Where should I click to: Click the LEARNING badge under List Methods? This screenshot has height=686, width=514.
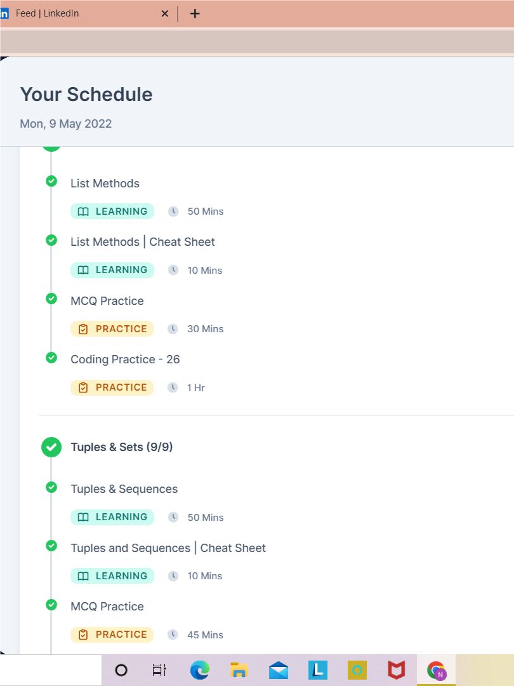112,212
